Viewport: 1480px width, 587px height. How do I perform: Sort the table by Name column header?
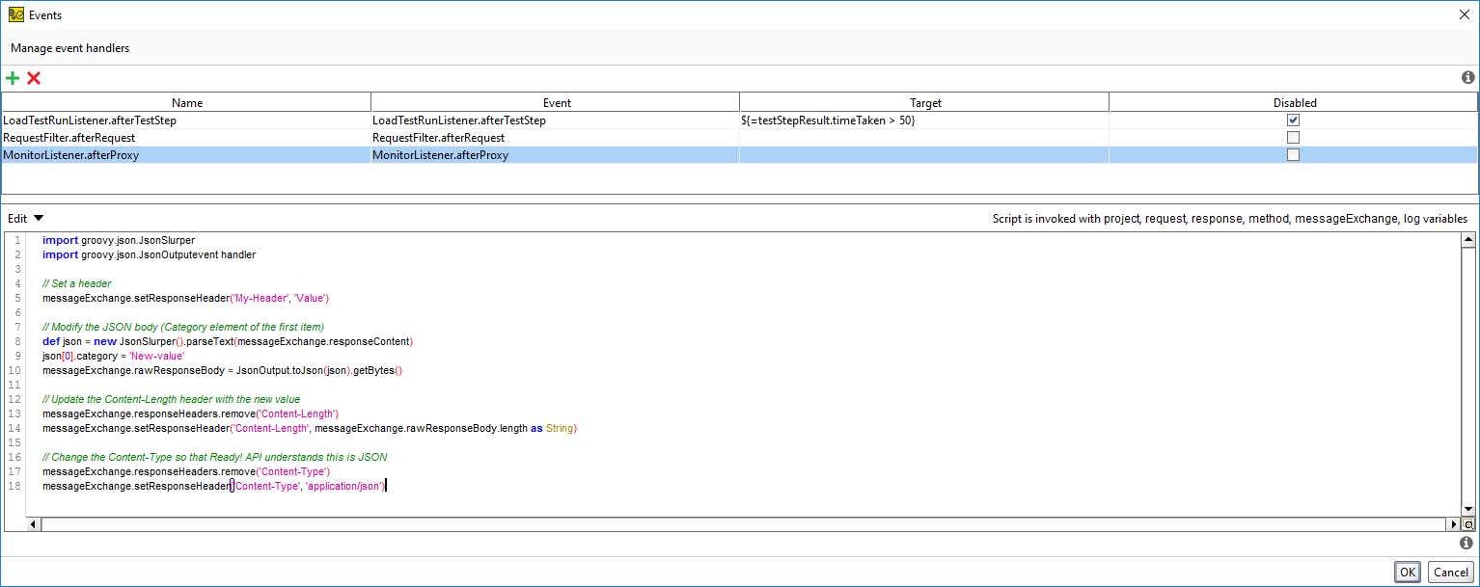point(186,103)
